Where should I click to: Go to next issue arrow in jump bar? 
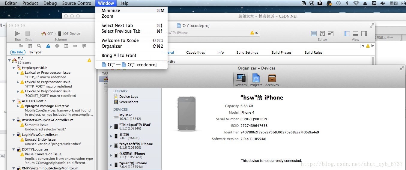click(373, 46)
